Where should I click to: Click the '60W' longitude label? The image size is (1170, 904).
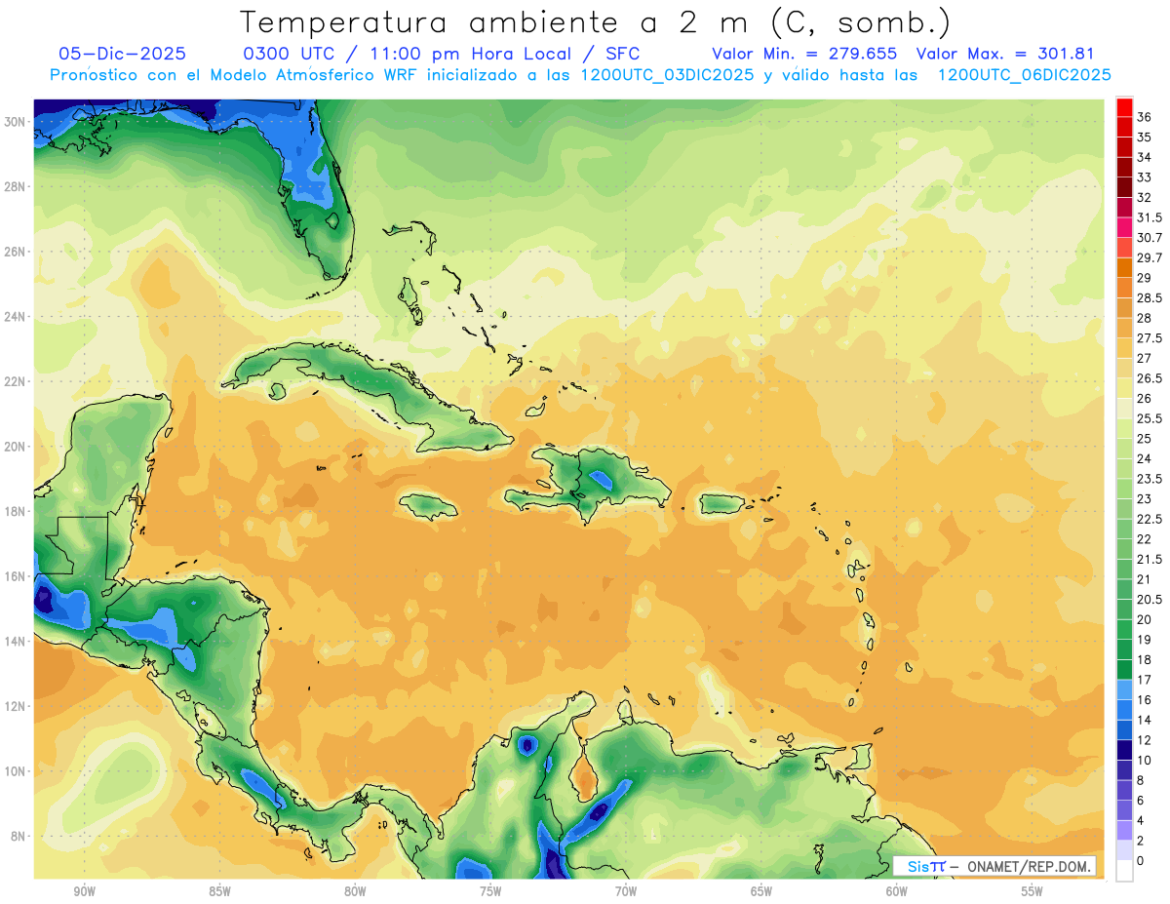897,891
